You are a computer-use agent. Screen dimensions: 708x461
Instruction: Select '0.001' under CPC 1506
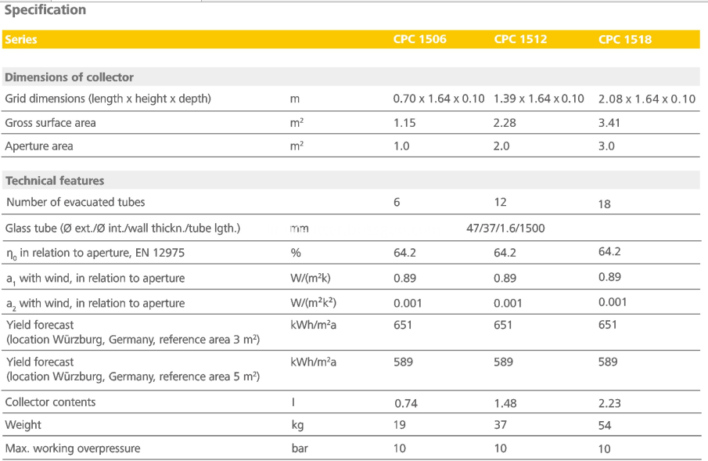tap(408, 303)
